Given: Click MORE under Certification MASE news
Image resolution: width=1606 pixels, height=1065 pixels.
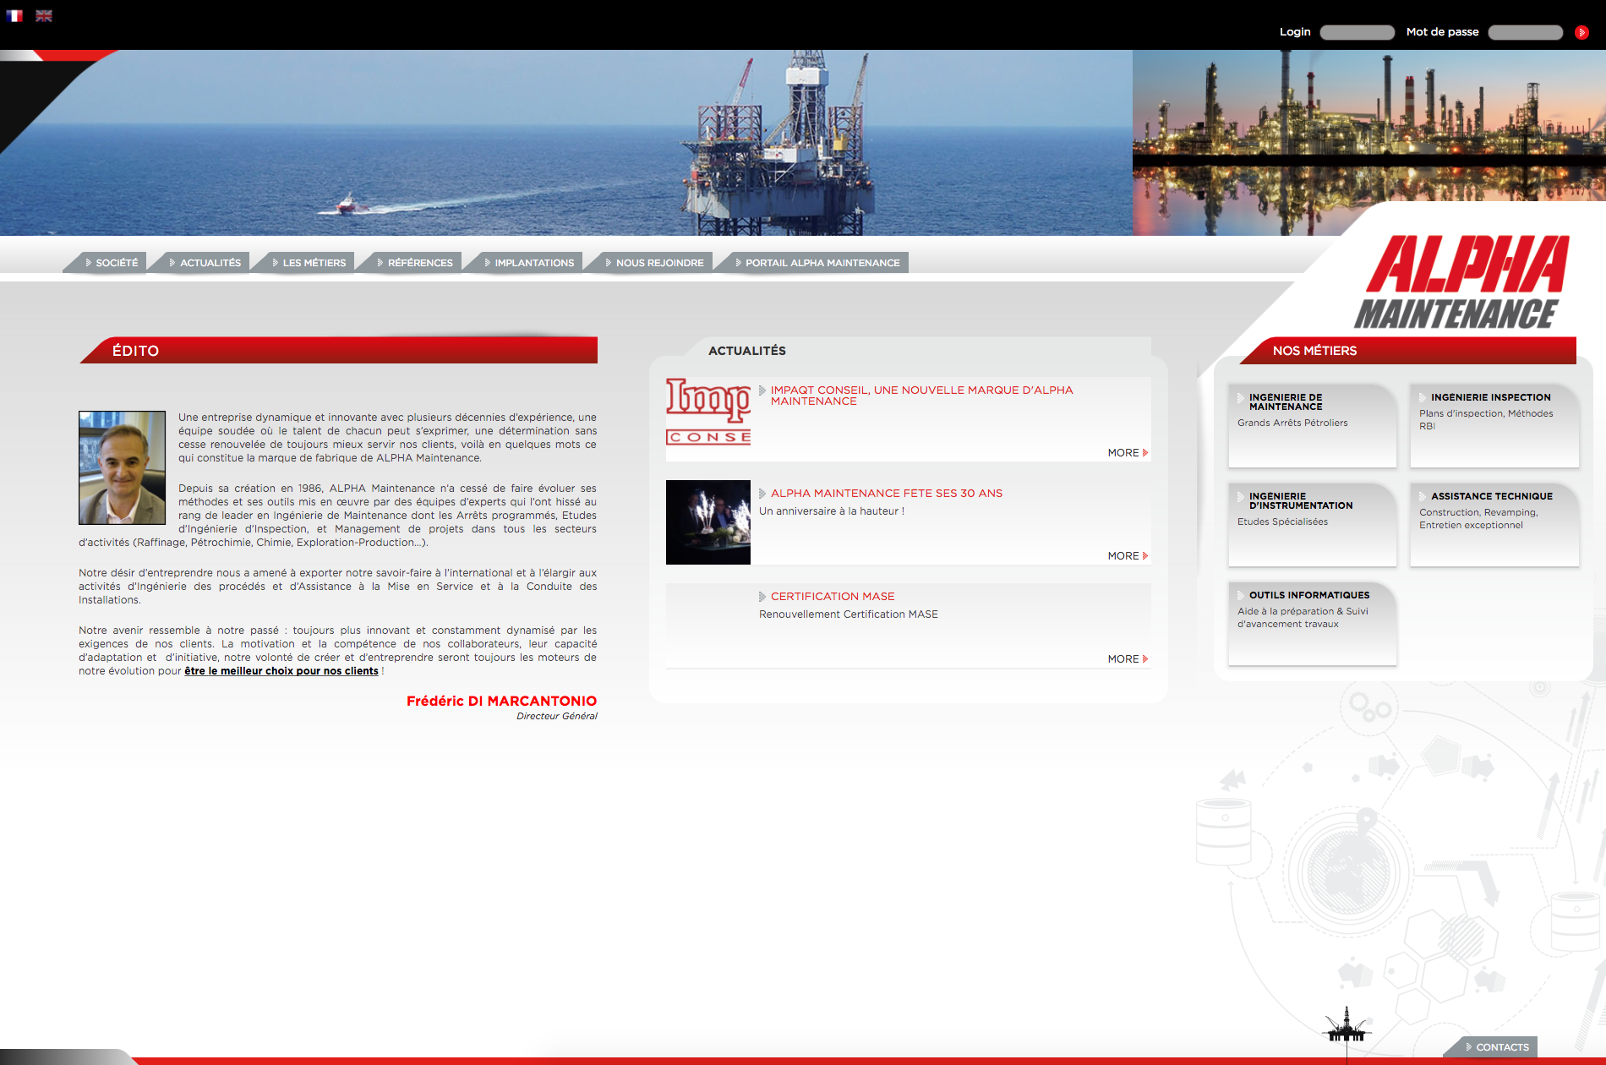Looking at the screenshot, I should (1128, 659).
